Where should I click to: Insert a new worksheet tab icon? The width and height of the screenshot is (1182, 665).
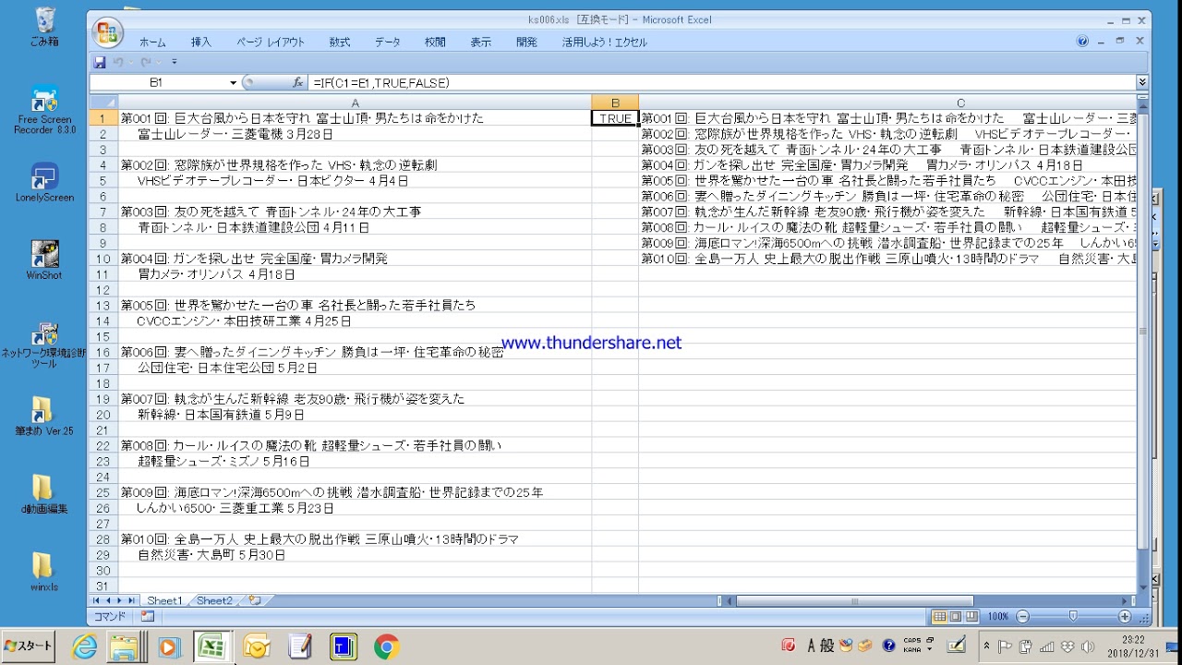point(254,600)
